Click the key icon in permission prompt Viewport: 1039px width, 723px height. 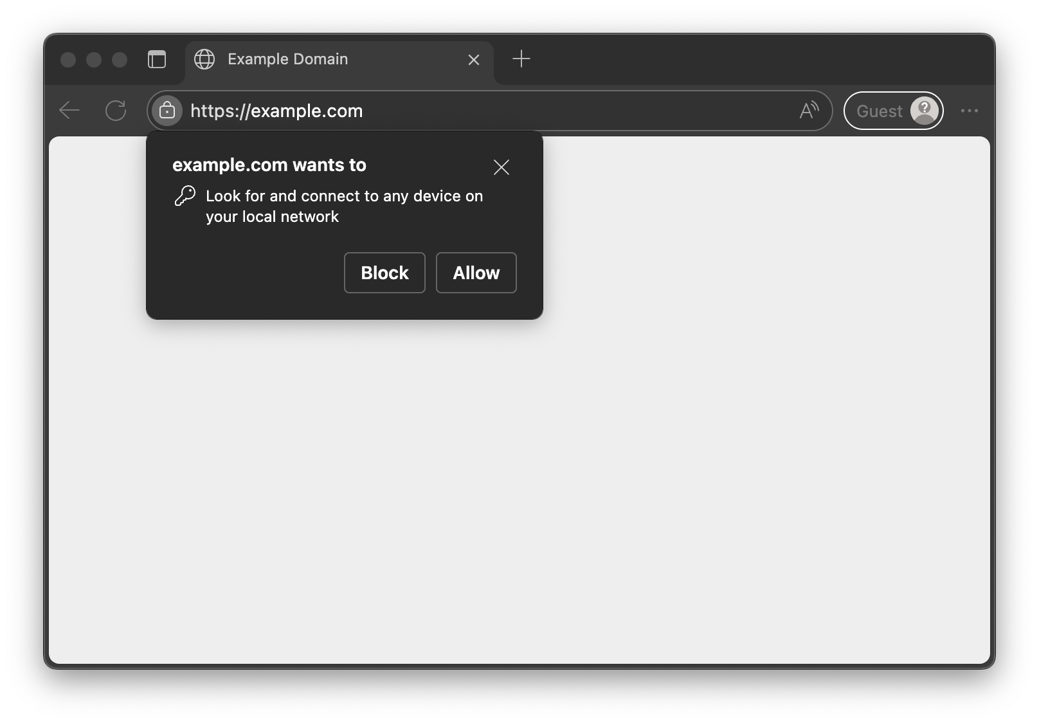click(185, 196)
